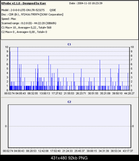Image resolution: width=139 pixels, height=161 pixels.
Task: Click C1 axis label 30:51:55
Action: point(93,93)
